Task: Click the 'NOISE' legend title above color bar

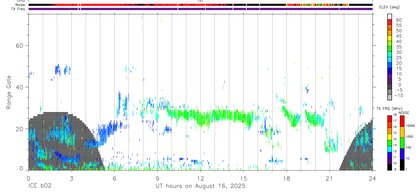Action: coord(404,113)
